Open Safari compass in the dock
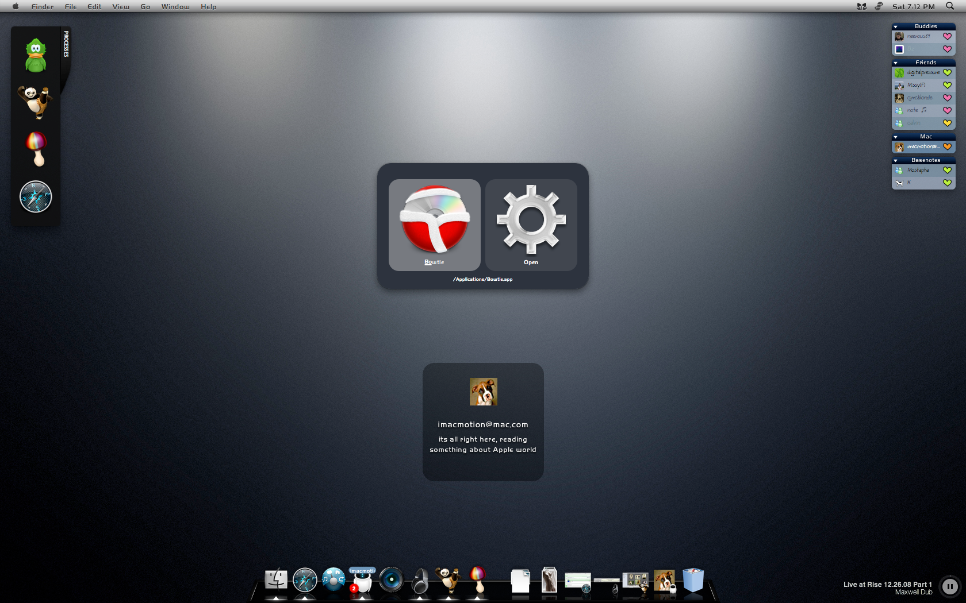 (x=305, y=580)
